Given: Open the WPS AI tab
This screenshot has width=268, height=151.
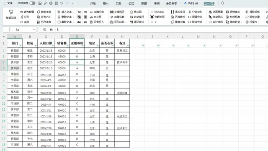Looking at the screenshot, I should [x=191, y=3].
